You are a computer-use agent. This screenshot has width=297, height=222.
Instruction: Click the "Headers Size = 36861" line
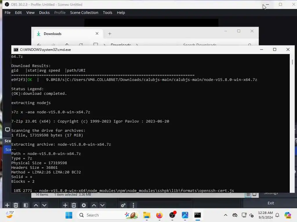(34, 167)
